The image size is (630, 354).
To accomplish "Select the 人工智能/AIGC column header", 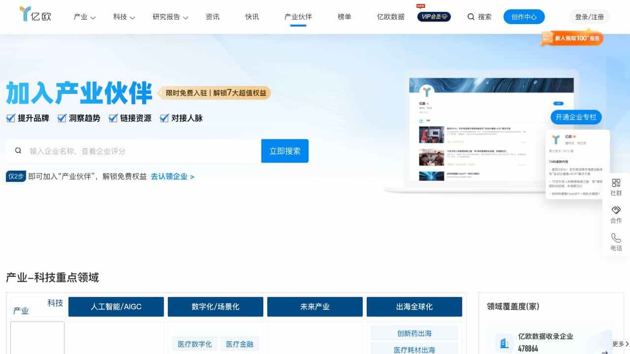I will [x=116, y=307].
